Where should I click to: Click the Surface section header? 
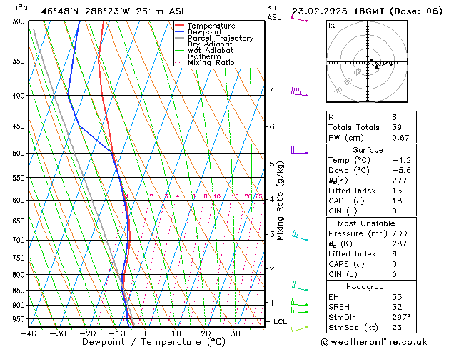tap(367, 151)
